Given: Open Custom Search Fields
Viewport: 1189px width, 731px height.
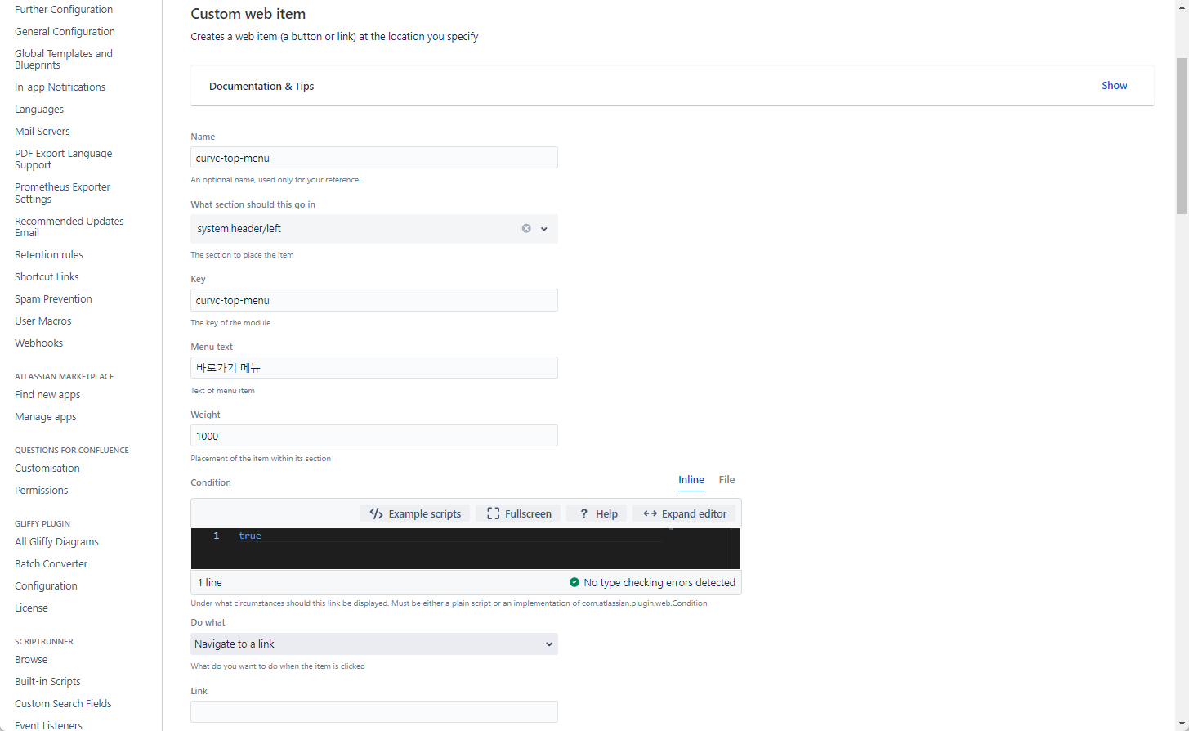Looking at the screenshot, I should (x=63, y=704).
